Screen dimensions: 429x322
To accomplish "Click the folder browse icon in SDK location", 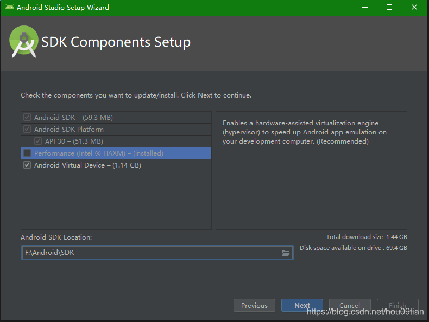I will coord(285,253).
